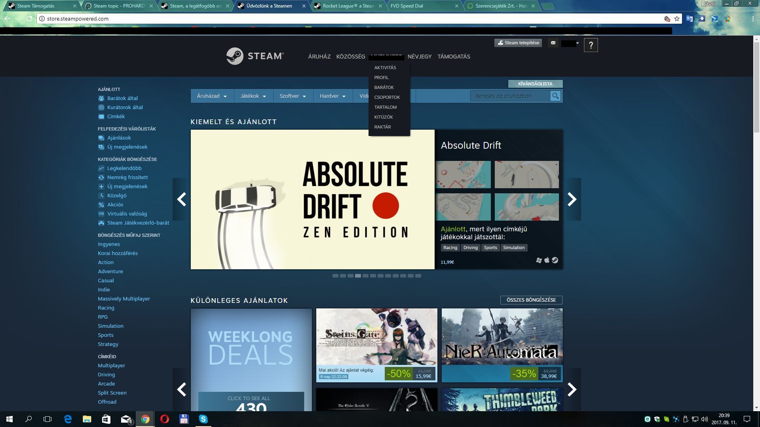Click the right arrow on featured carousel
Viewport: 760px width, 427px height.
pyautogui.click(x=572, y=199)
